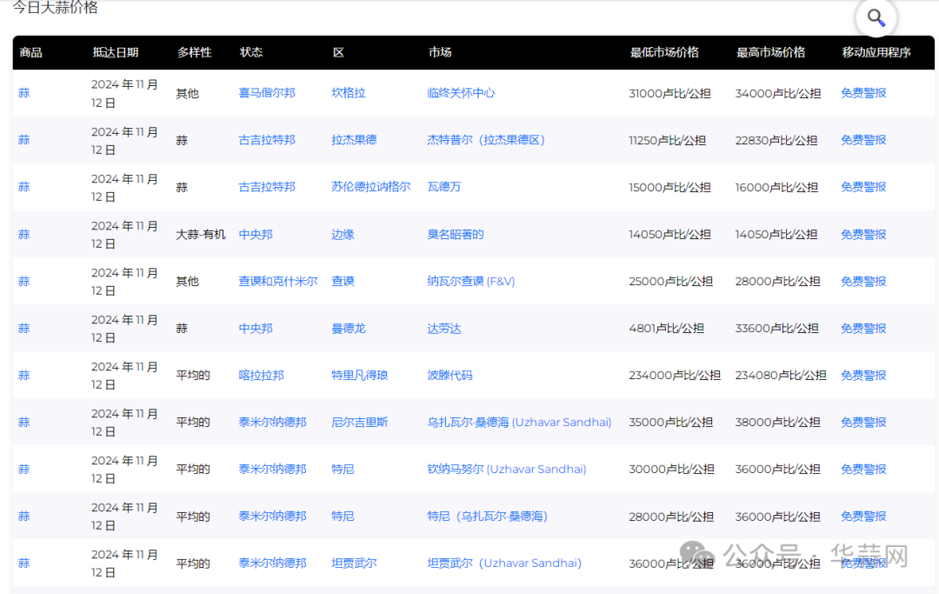Open 钦纳马努尔 (Uzhavar Sandhai) market link
This screenshot has width=939, height=594.
tap(507, 469)
